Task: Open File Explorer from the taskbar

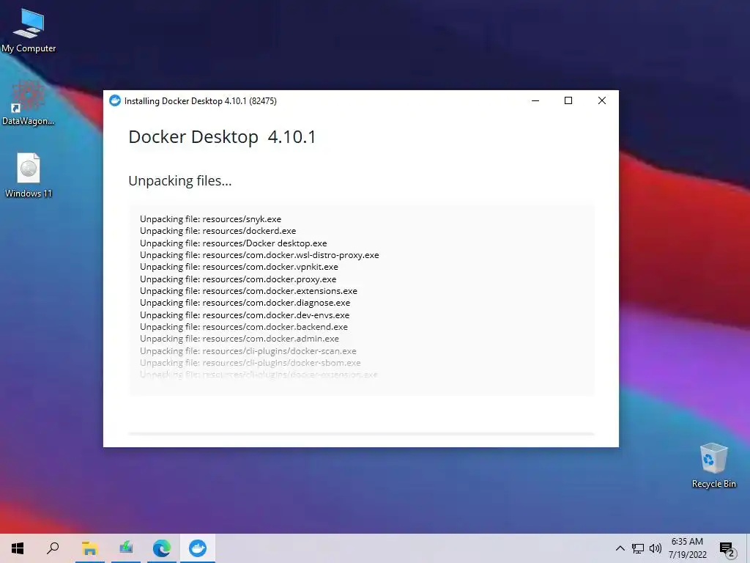Action: coord(89,548)
